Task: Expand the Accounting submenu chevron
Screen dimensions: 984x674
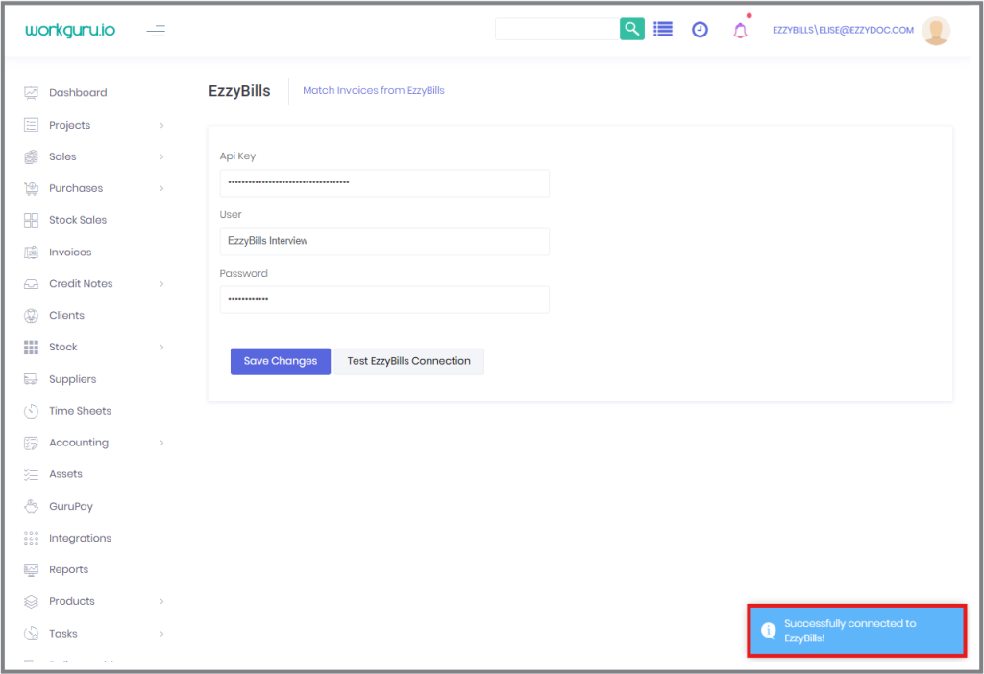Action: click(161, 443)
